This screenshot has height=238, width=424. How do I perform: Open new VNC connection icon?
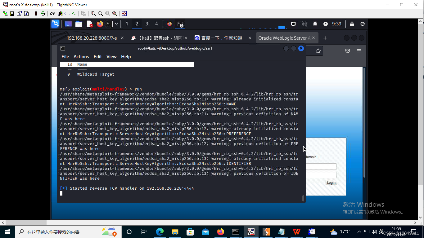(5, 14)
